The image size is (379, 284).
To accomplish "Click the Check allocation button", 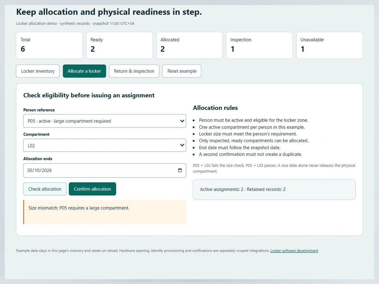I will [x=45, y=189].
